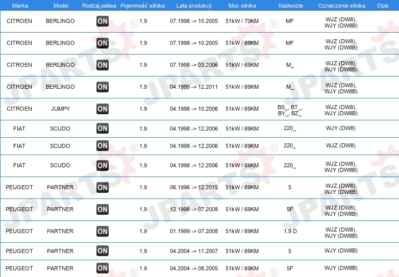Screen dimensions: 399x277
Task: Click the power value 51kW / 70KM
Action: pos(242,21)
